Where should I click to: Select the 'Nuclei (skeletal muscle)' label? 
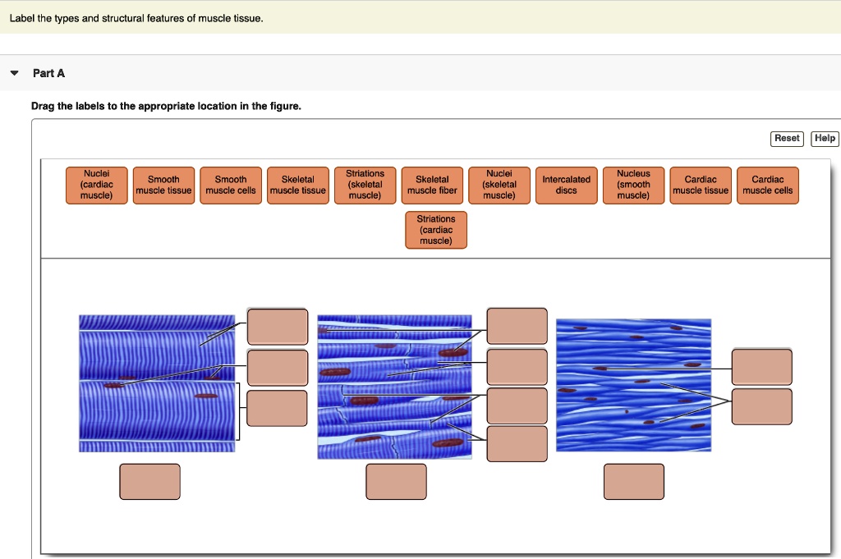click(x=499, y=186)
